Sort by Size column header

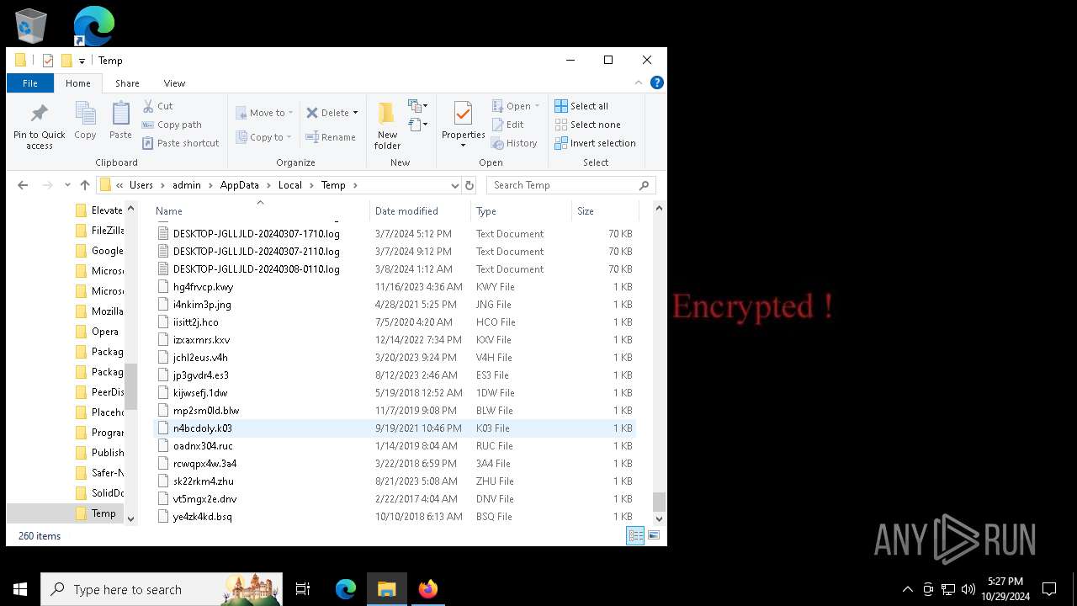[x=606, y=210]
